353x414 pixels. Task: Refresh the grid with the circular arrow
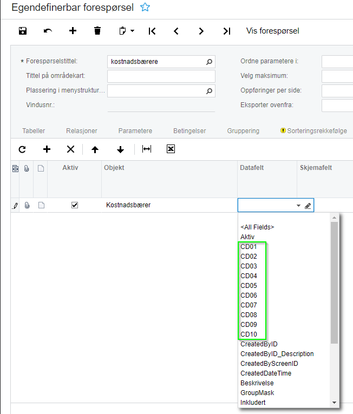22,149
